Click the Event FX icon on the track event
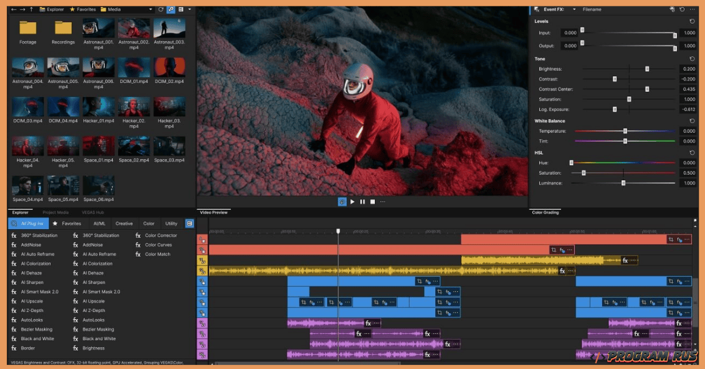 point(680,239)
